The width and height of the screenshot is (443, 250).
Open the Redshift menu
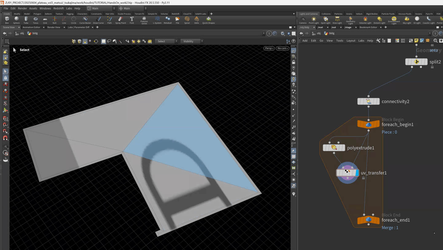pyautogui.click(x=58, y=8)
